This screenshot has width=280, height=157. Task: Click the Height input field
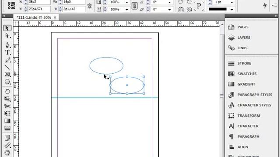click(74, 9)
